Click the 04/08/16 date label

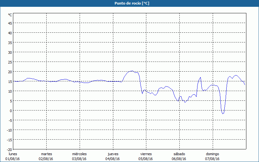pos(113,159)
